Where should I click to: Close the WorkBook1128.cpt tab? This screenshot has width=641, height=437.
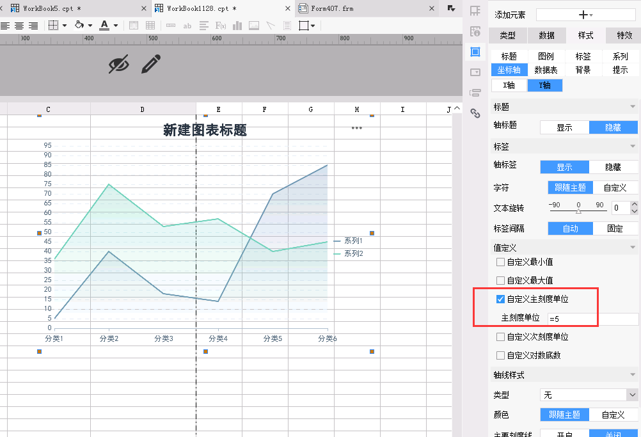point(288,8)
